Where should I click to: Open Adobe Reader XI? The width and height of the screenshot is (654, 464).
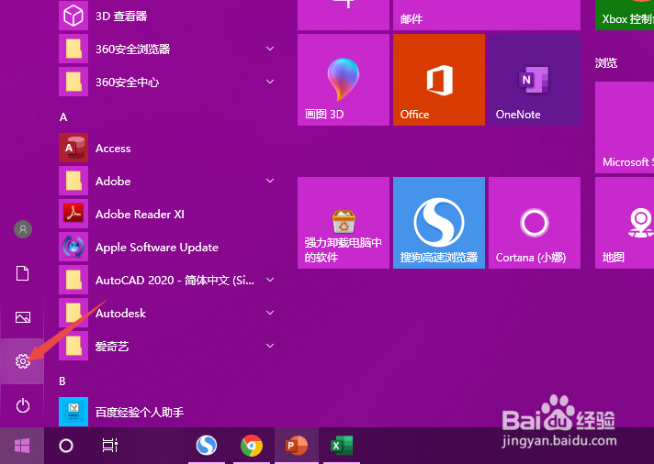(167, 214)
